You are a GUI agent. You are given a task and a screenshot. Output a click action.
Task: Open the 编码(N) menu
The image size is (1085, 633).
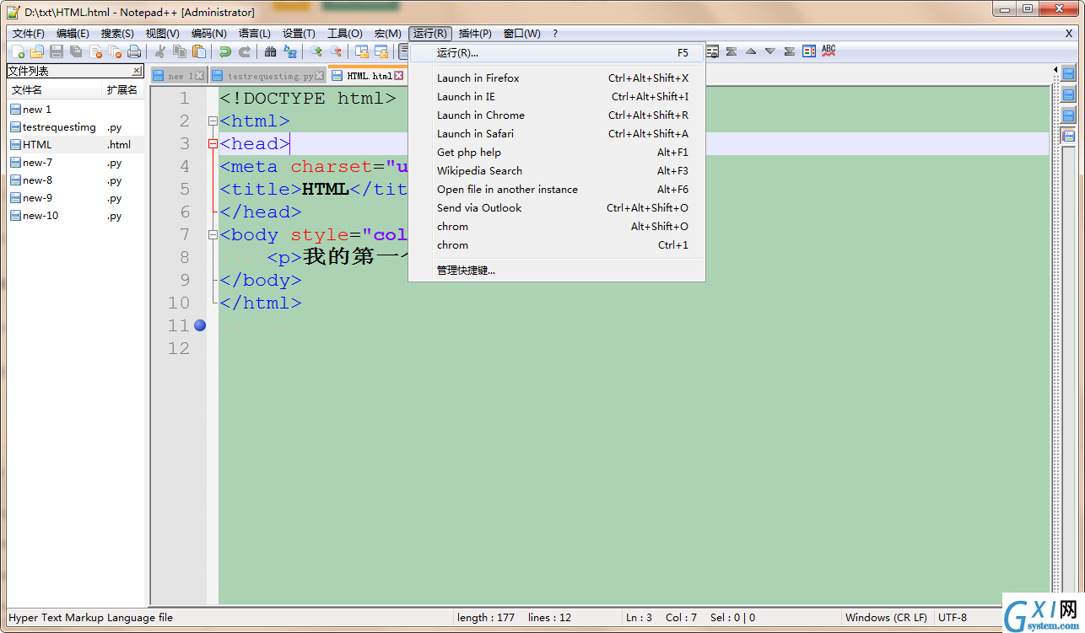point(208,34)
